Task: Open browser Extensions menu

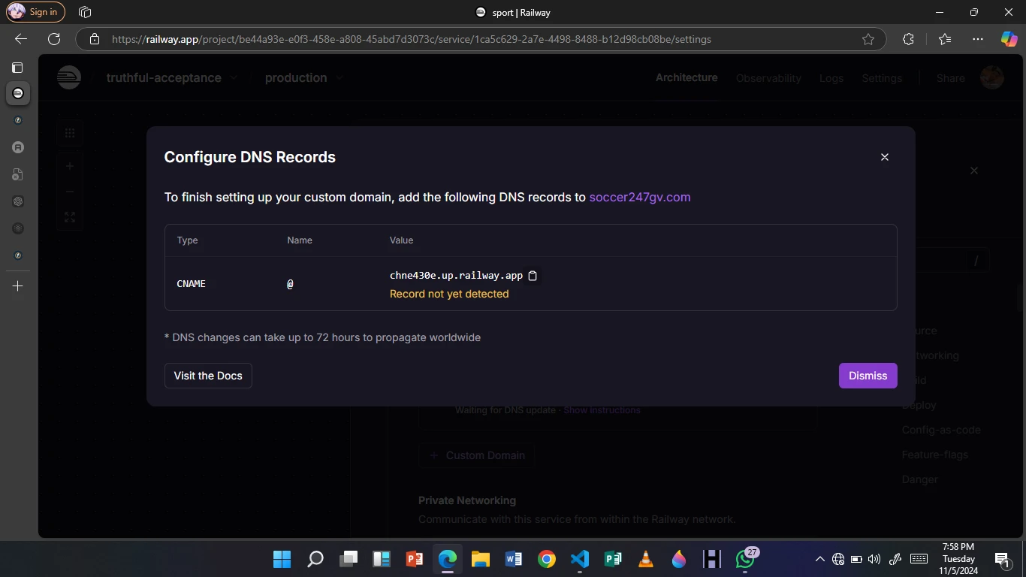Action: click(x=908, y=39)
